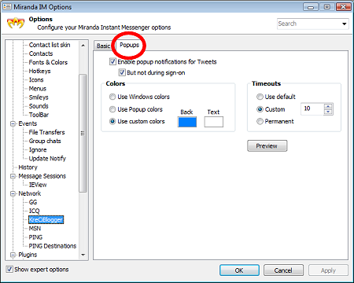Toggle But not during sign-on checkbox
Viewport: 354px width, 283px height.
point(122,72)
